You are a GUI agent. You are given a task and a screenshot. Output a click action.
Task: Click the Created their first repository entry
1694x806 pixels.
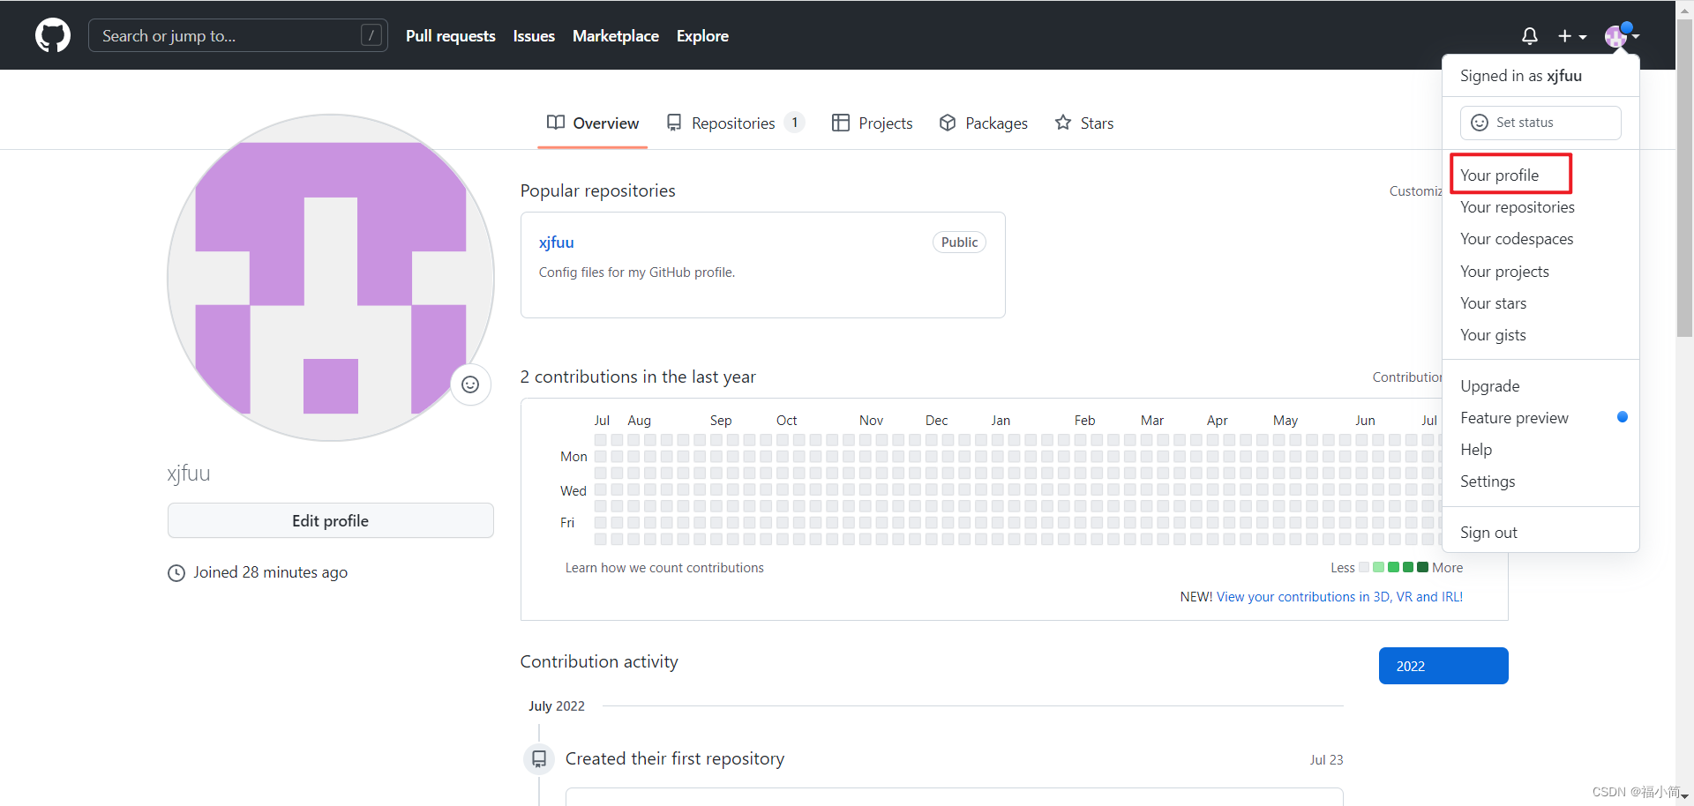click(675, 758)
